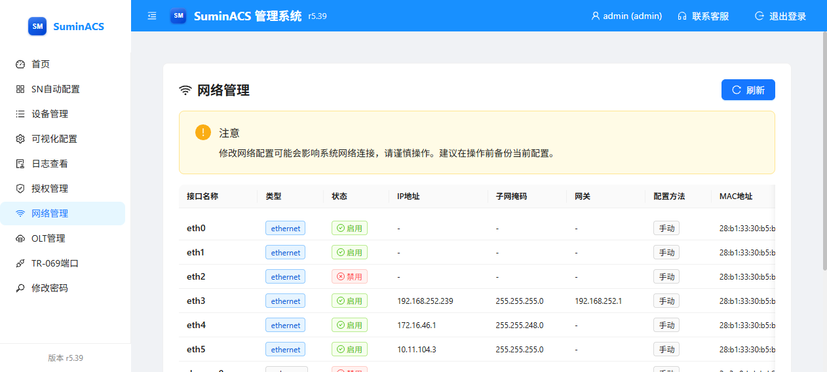The height and width of the screenshot is (372, 827).
Task: Click the orange warning icon in notice
Action: [x=203, y=132]
